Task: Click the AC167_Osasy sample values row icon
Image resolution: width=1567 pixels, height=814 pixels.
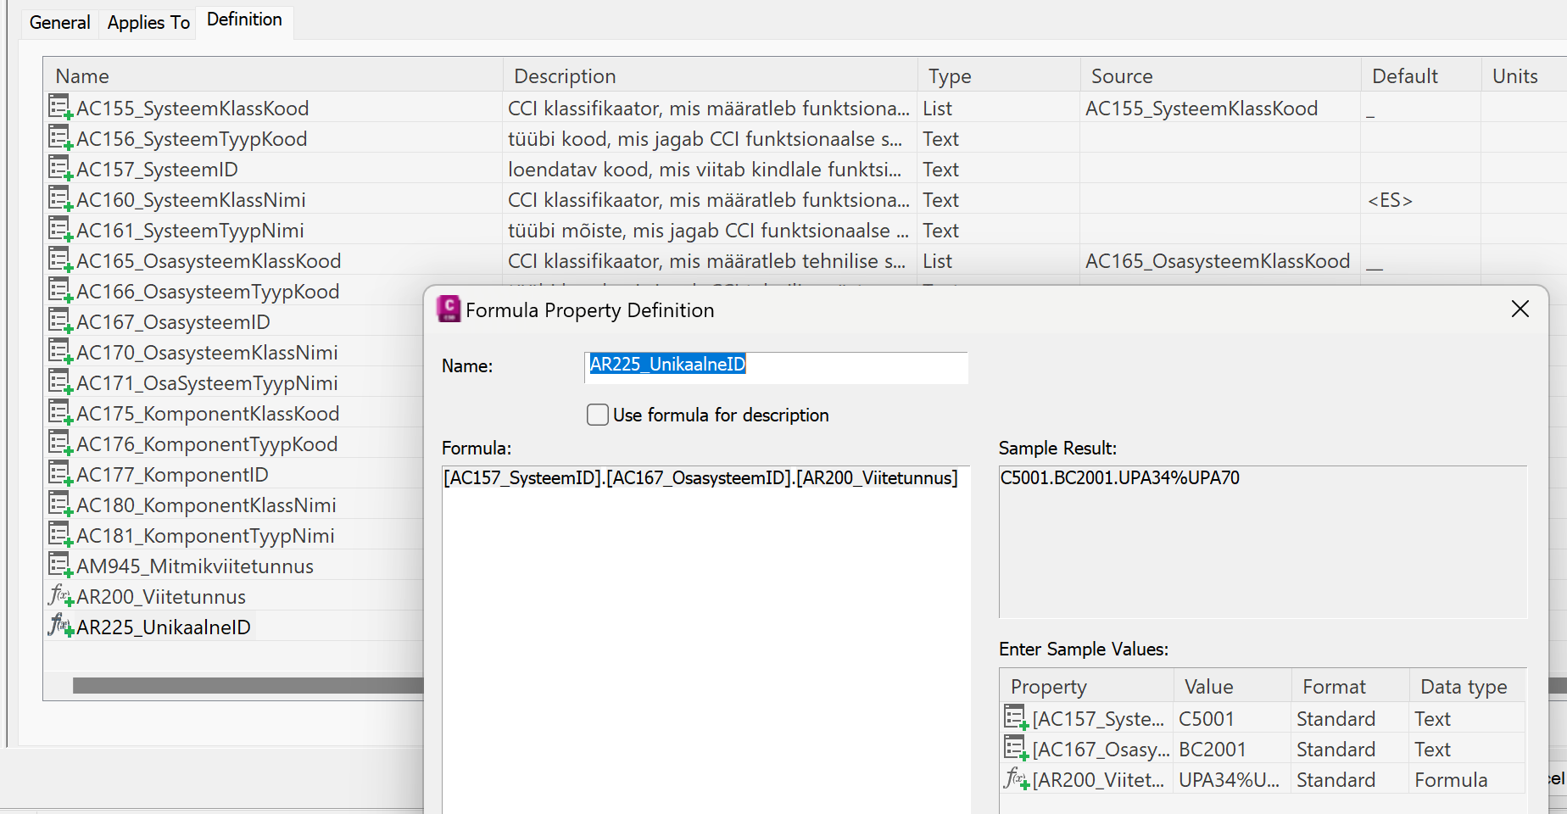Action: coord(1016,749)
